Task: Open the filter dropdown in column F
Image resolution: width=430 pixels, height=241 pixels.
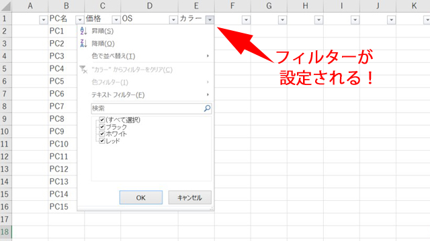Action: 246,19
